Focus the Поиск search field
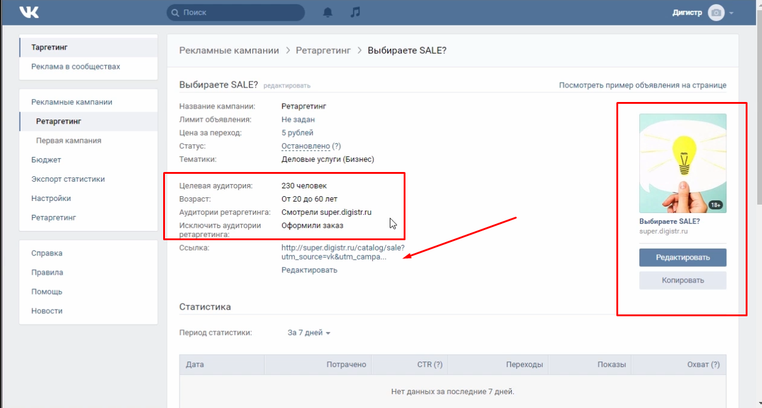The image size is (762, 408). pos(236,12)
